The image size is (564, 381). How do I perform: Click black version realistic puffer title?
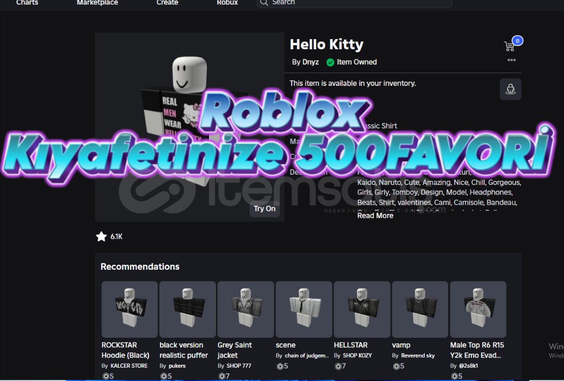pyautogui.click(x=184, y=350)
